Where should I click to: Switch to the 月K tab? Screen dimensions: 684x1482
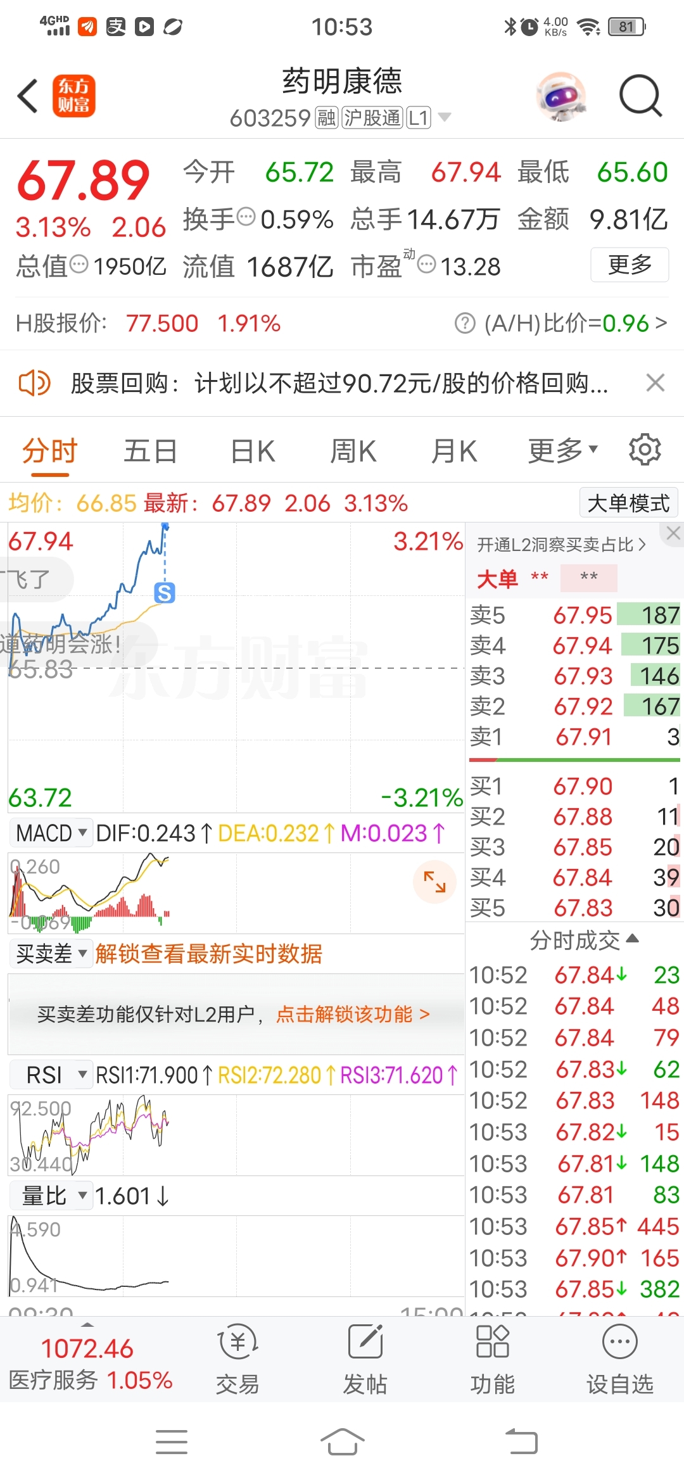453,452
